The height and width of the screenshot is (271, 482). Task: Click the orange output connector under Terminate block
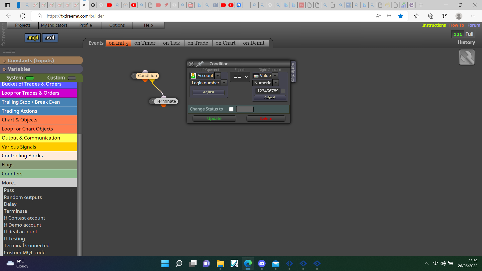click(x=164, y=106)
